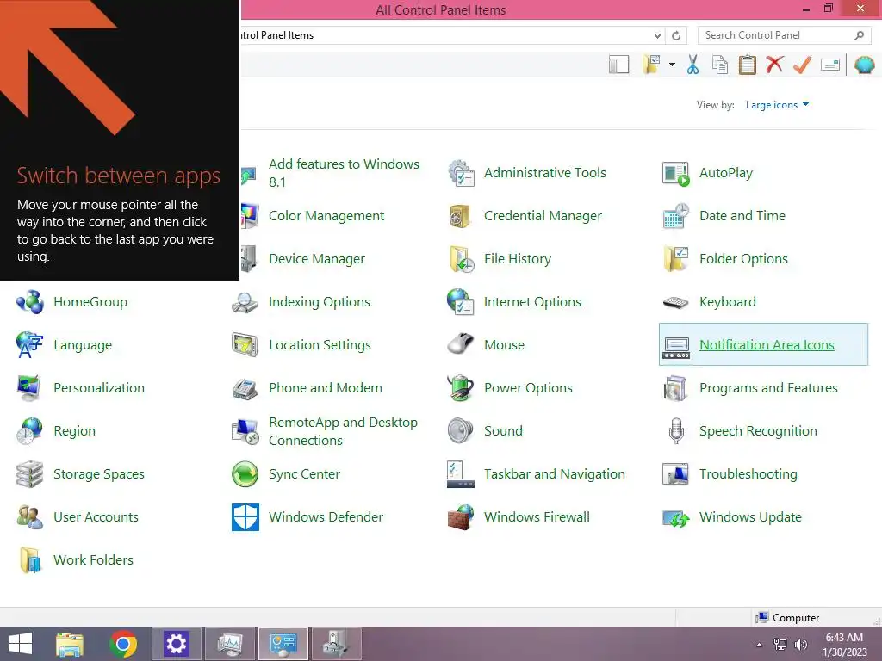Open Windows Defender shield icon
882x661 pixels.
coord(245,517)
